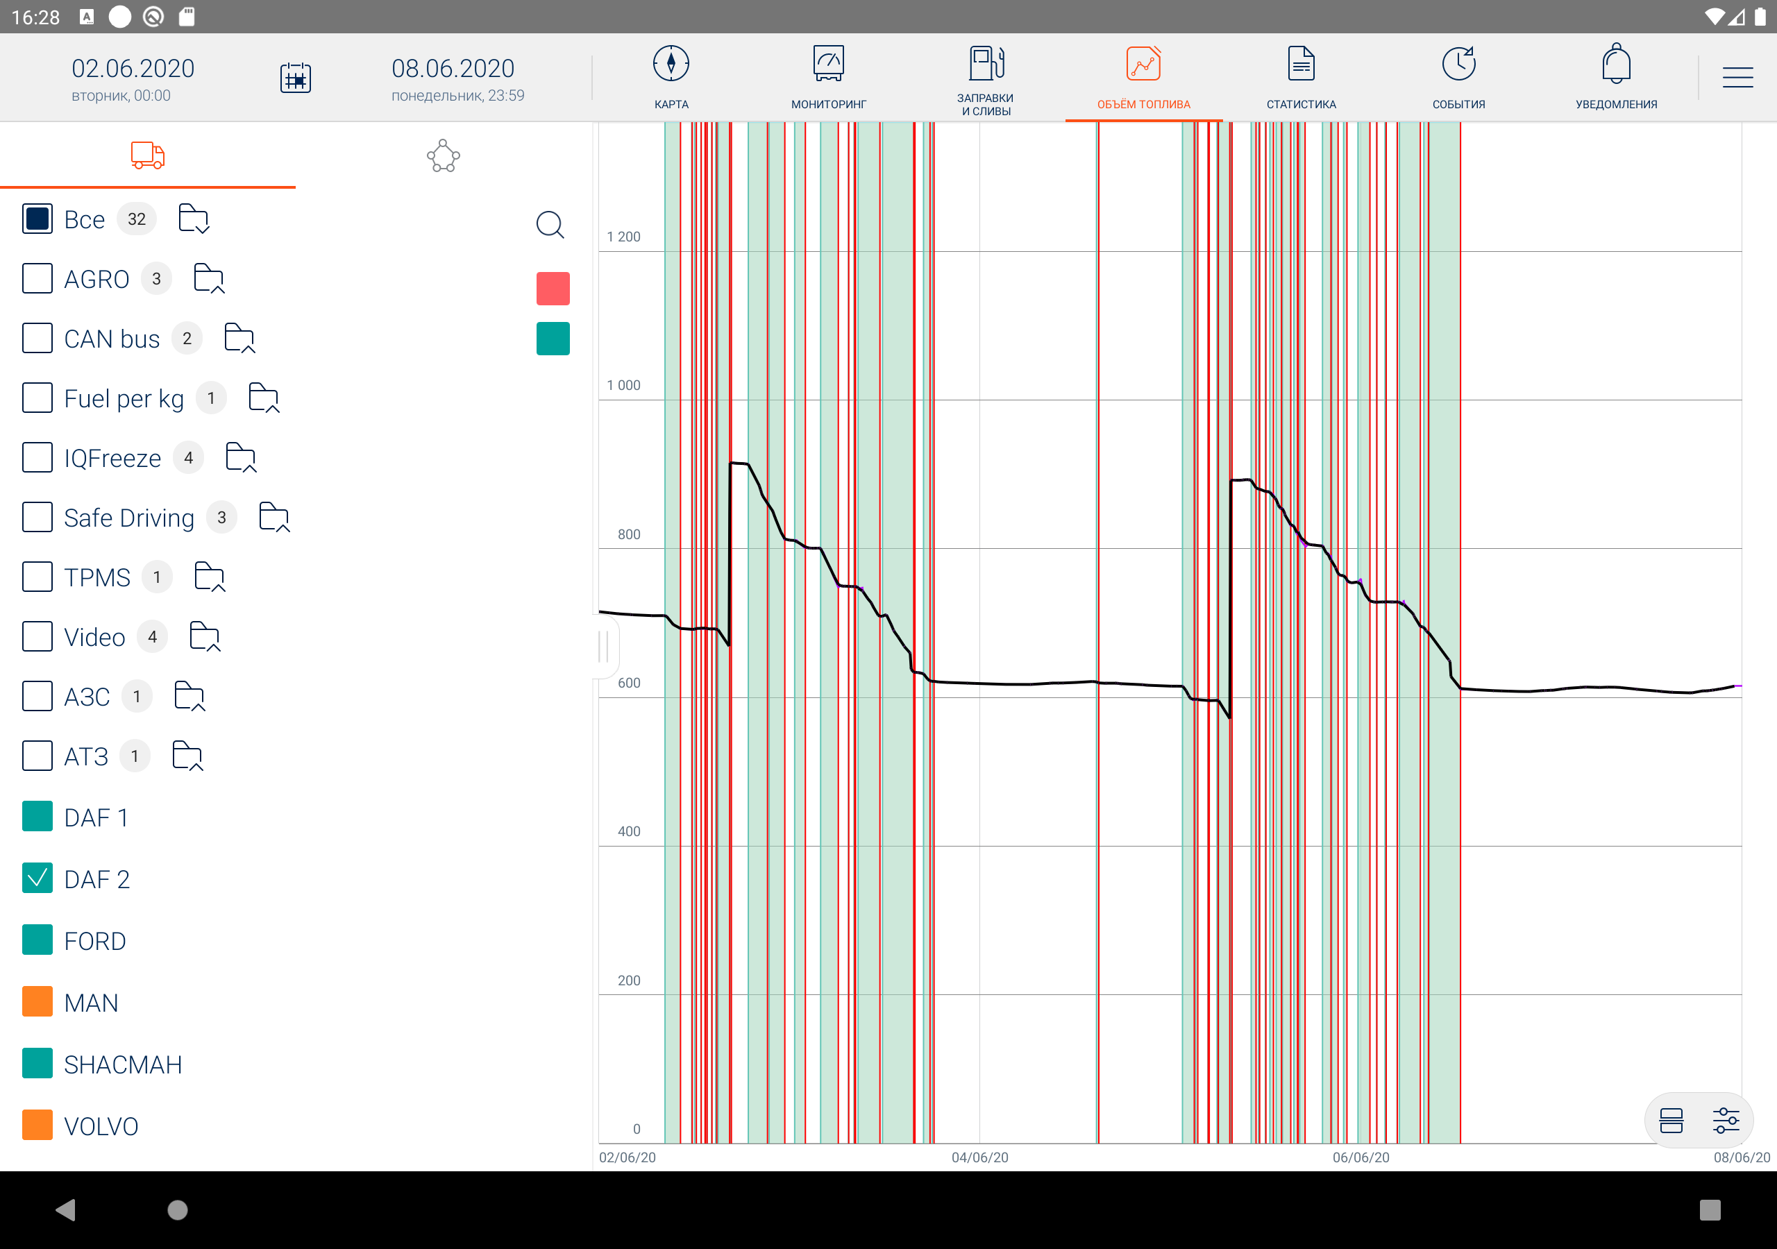Image resolution: width=1777 pixels, height=1249 pixels.
Task: Expand the IQFreeze folder
Action: point(241,457)
